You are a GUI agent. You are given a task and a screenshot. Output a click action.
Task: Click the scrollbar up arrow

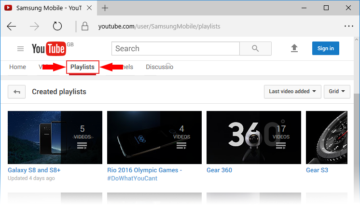357,40
